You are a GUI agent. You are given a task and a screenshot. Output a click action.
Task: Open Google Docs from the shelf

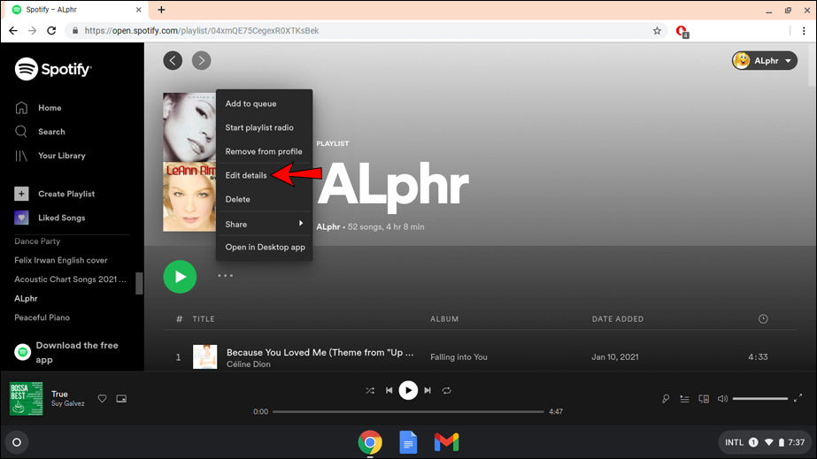pos(408,442)
